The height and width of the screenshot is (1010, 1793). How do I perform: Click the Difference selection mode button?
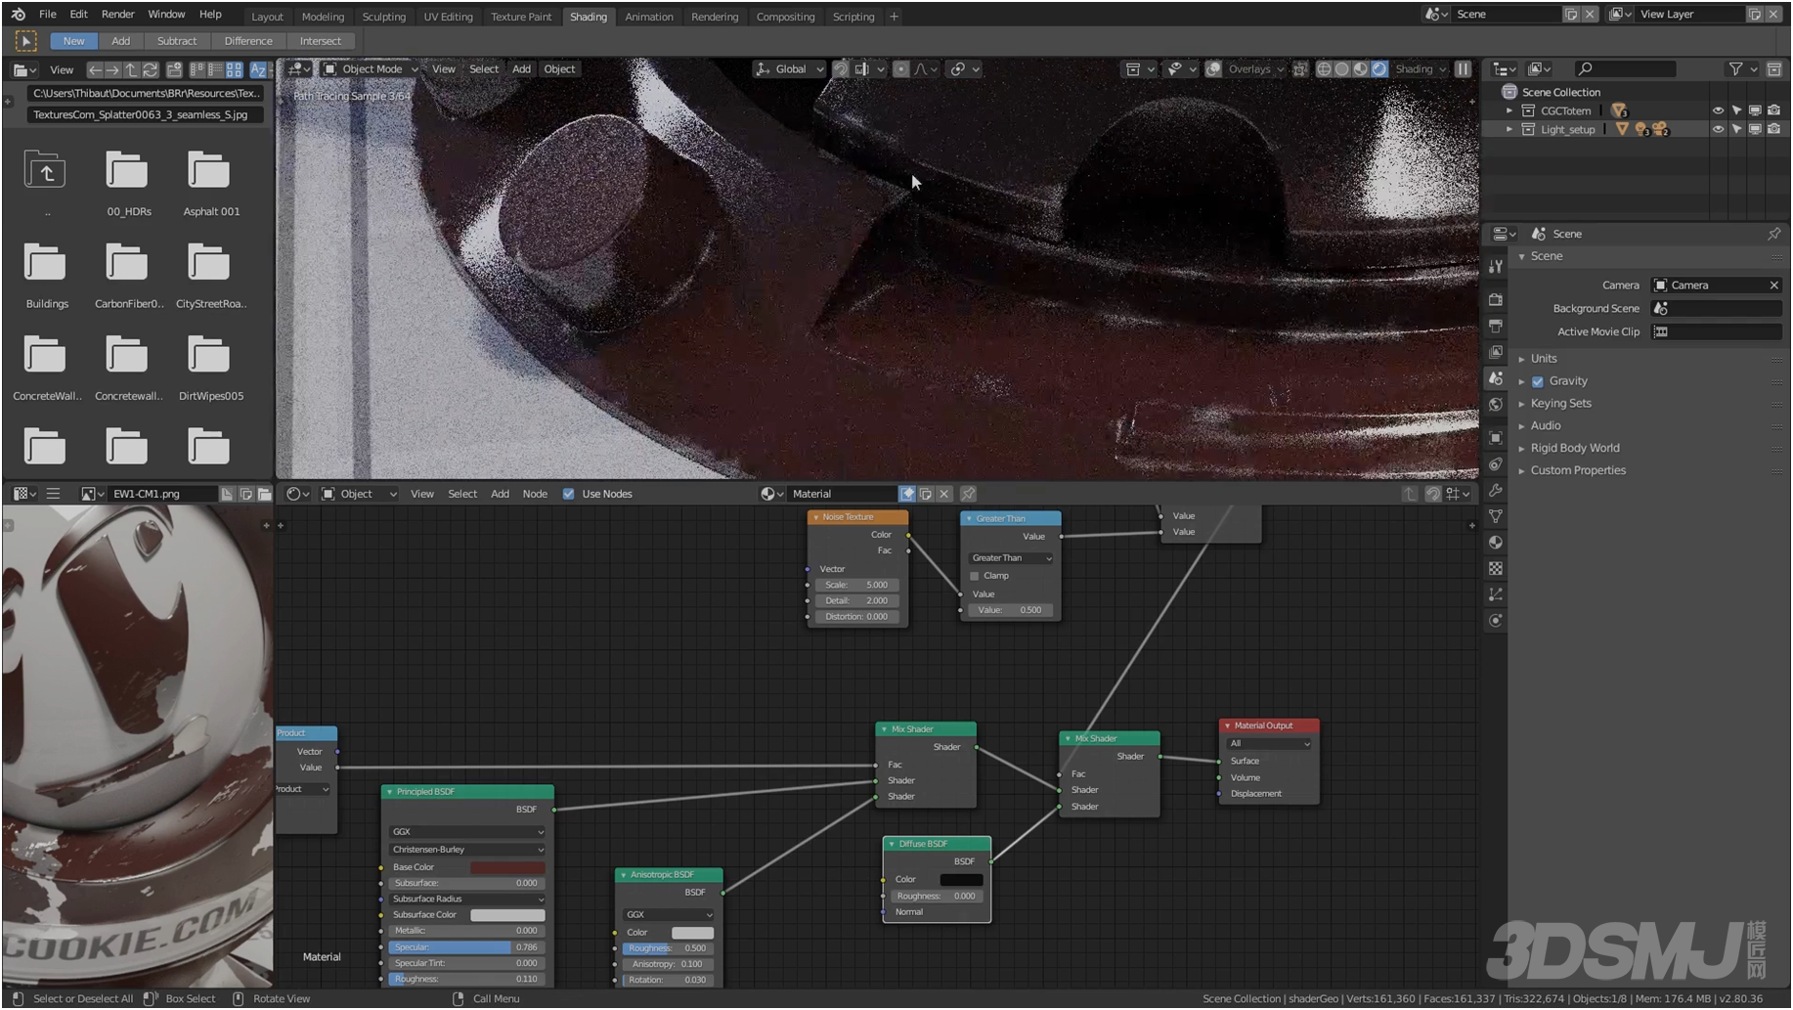[x=248, y=41]
